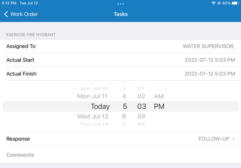Viewport: 241px width, 168px height.
Task: Open the Response selection row
Action: coord(120,139)
